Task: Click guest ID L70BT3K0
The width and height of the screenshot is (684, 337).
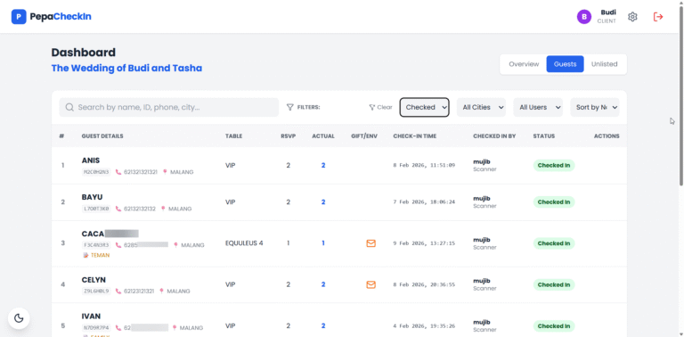Action: [96, 209]
